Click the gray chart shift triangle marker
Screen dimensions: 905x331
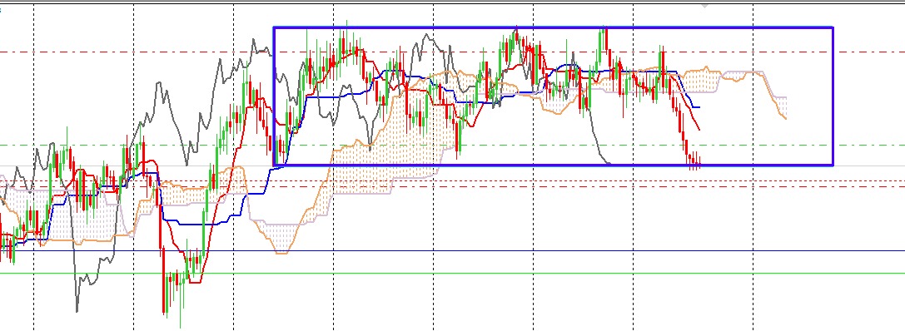[704, 6]
